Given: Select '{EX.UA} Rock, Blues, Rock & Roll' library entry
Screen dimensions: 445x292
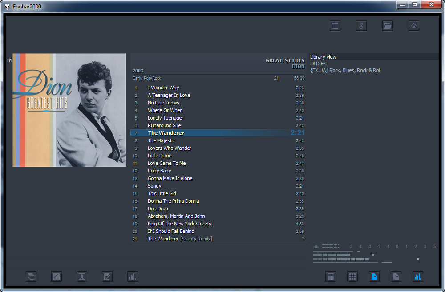Looking at the screenshot, I should click(x=345, y=70).
